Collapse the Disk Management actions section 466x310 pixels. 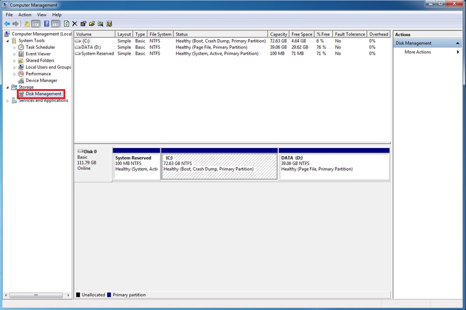pyautogui.click(x=458, y=43)
